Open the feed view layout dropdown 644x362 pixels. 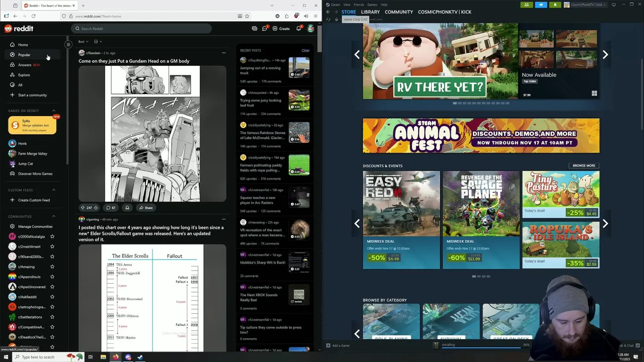[x=98, y=41]
